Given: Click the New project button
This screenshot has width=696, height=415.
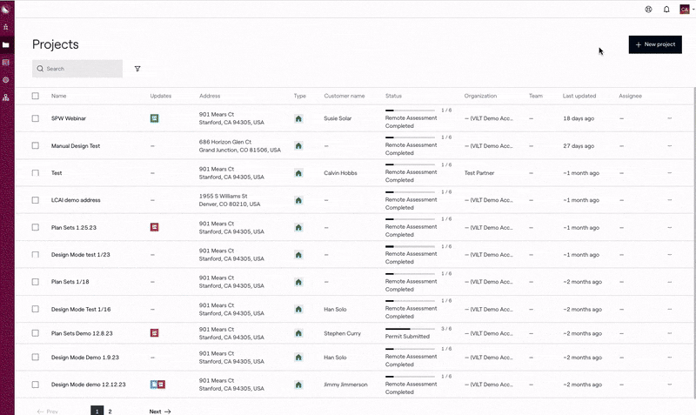Looking at the screenshot, I should click(x=655, y=44).
